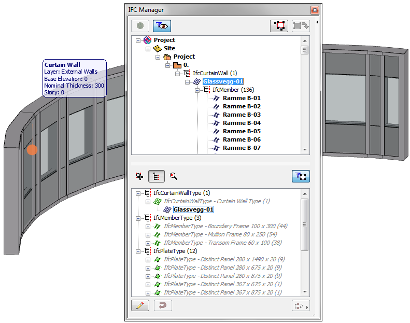Click the lower type list scrollbar thumb

click(x=305, y=224)
